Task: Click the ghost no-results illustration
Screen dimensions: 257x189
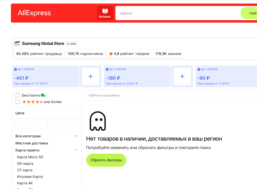Action: [98, 121]
